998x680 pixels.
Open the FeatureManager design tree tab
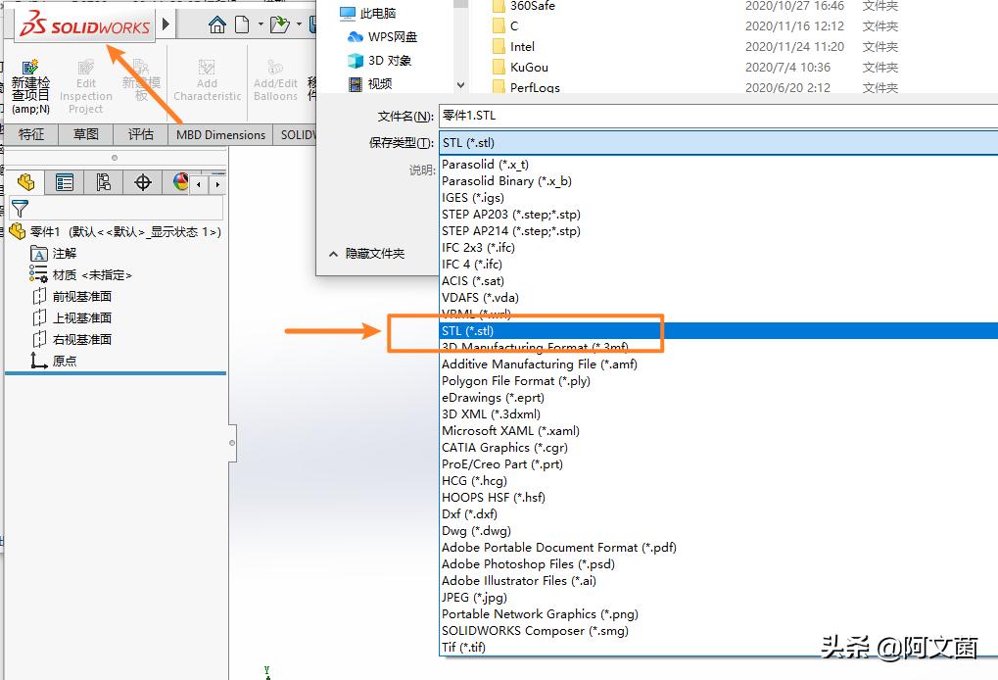[x=26, y=182]
